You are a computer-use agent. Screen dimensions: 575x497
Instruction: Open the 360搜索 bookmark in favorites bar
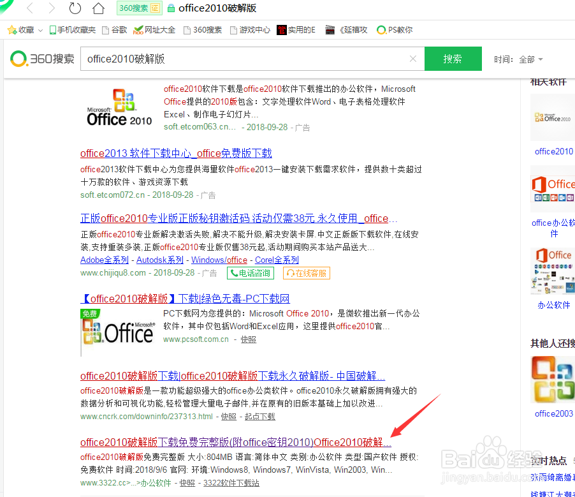203,30
